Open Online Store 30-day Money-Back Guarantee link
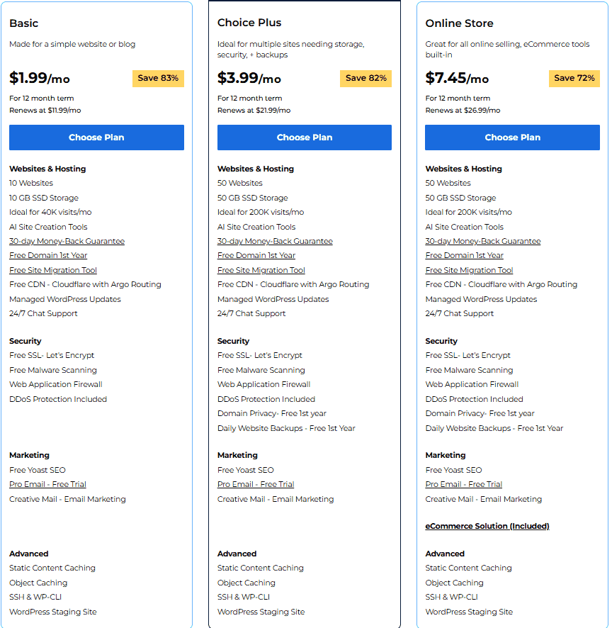Image resolution: width=612 pixels, height=628 pixels. pyautogui.click(x=483, y=241)
